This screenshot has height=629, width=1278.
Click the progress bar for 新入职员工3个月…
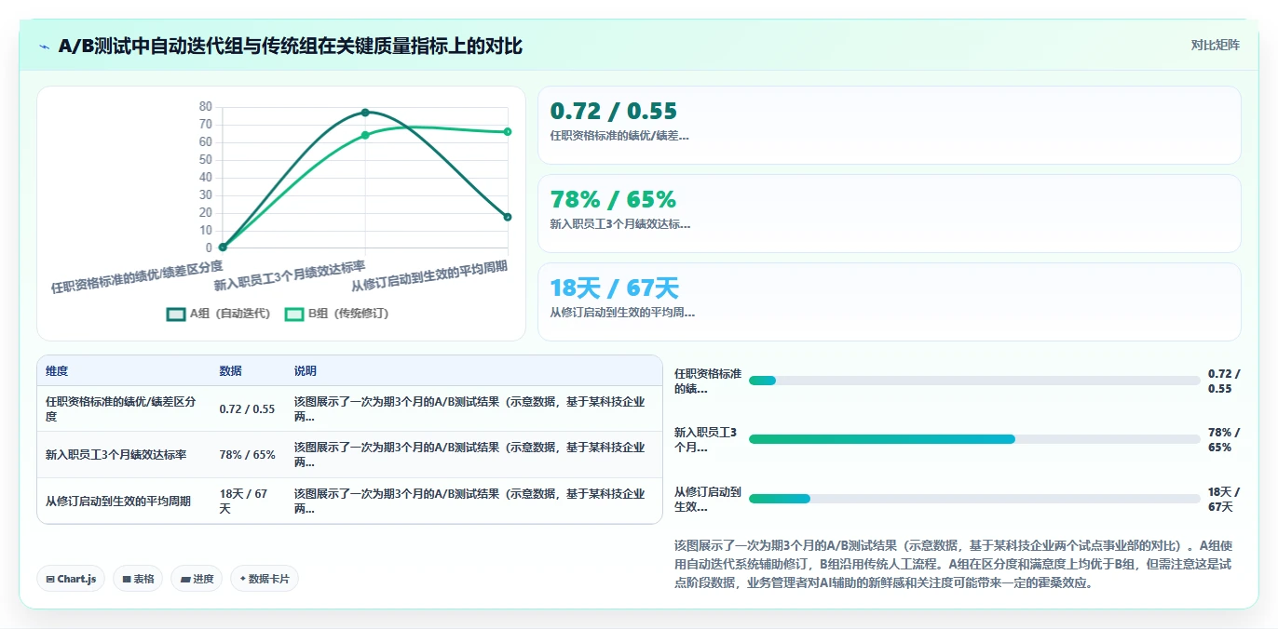click(x=974, y=439)
